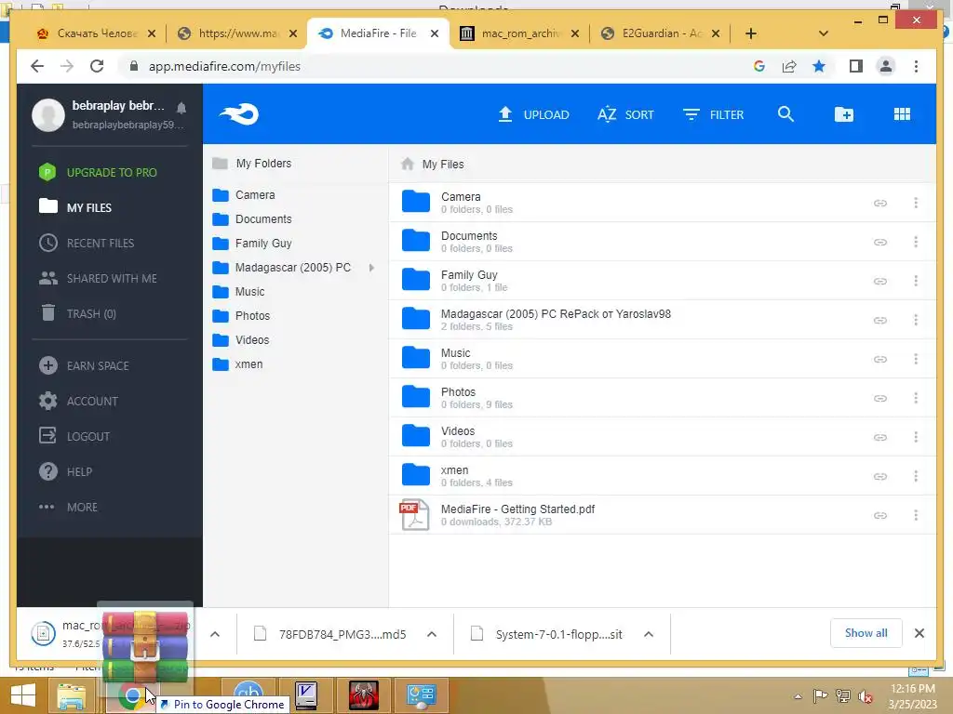
Task: Open the AZ Sort option
Action: pos(625,114)
